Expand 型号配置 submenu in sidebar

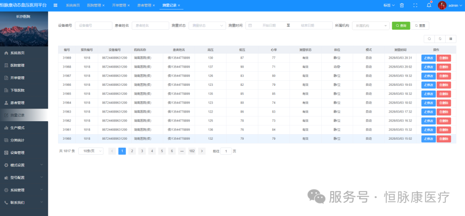click(24, 178)
